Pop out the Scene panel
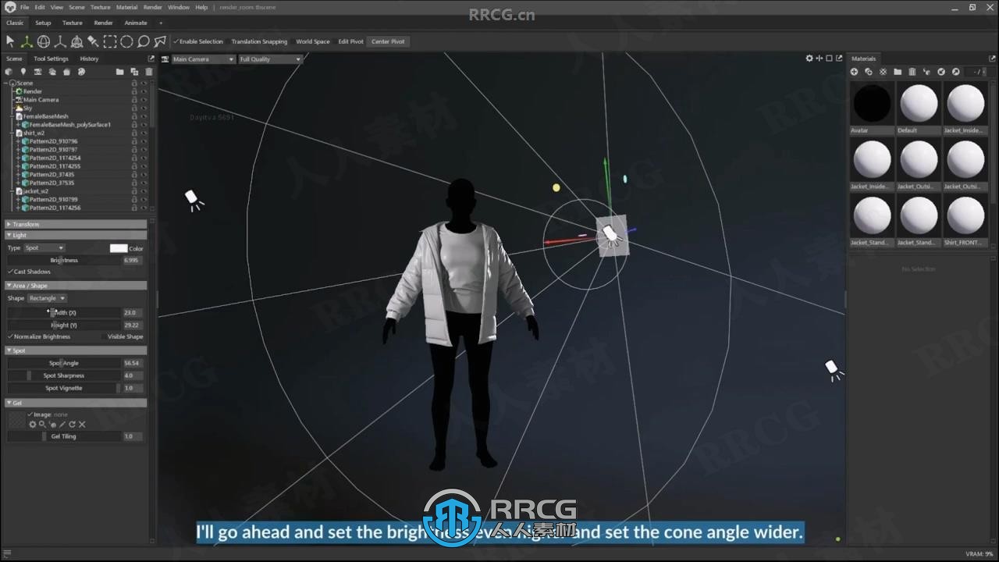 click(x=151, y=59)
